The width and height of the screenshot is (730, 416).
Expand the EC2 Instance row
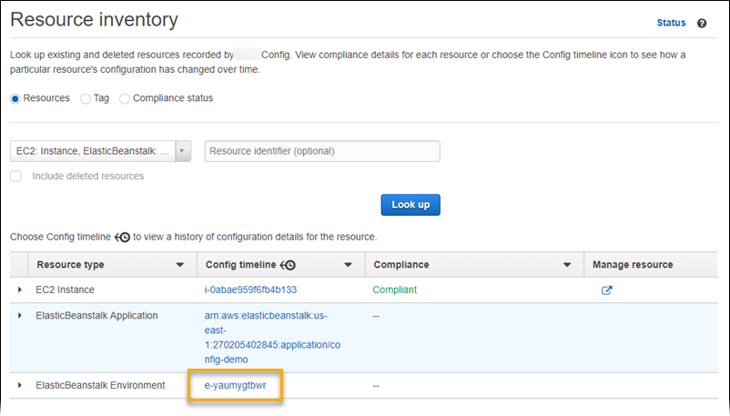click(20, 289)
